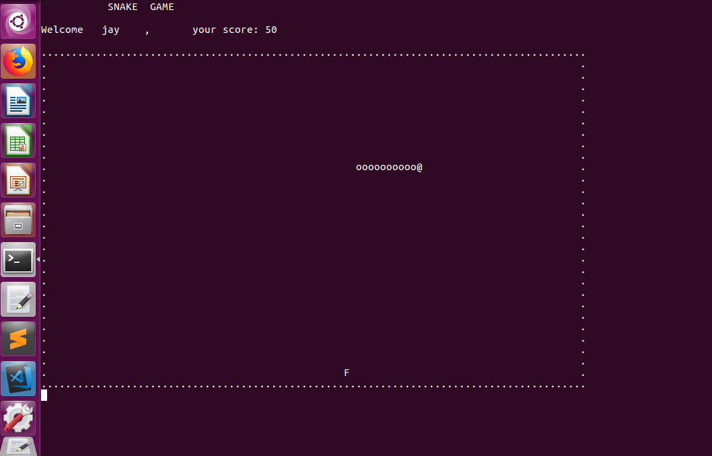Launch Firefox from the dock
Image resolution: width=712 pixels, height=456 pixels.
(18, 61)
